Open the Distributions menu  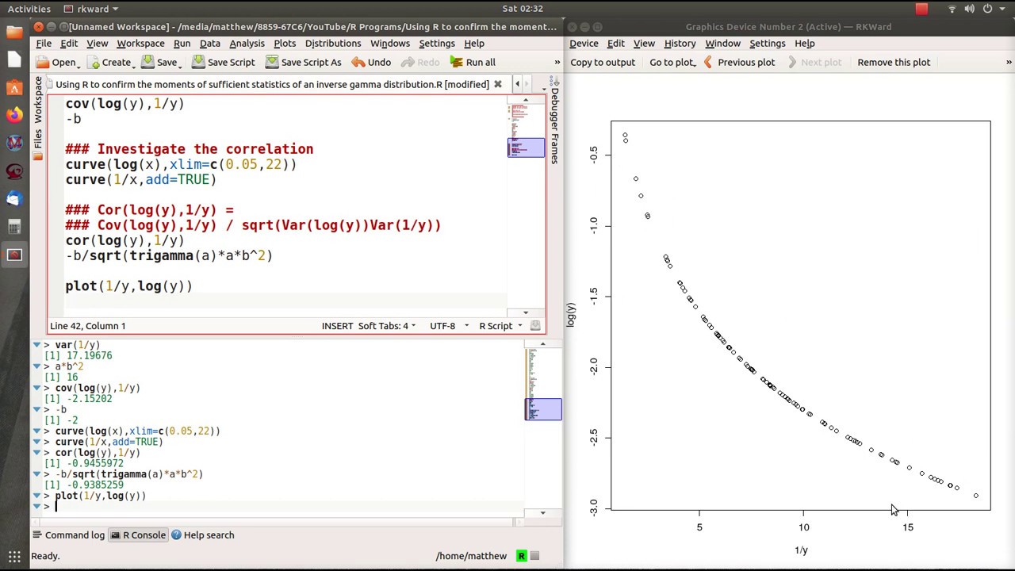[333, 44]
